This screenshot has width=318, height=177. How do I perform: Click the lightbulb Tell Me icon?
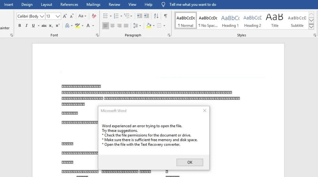coord(163,4)
